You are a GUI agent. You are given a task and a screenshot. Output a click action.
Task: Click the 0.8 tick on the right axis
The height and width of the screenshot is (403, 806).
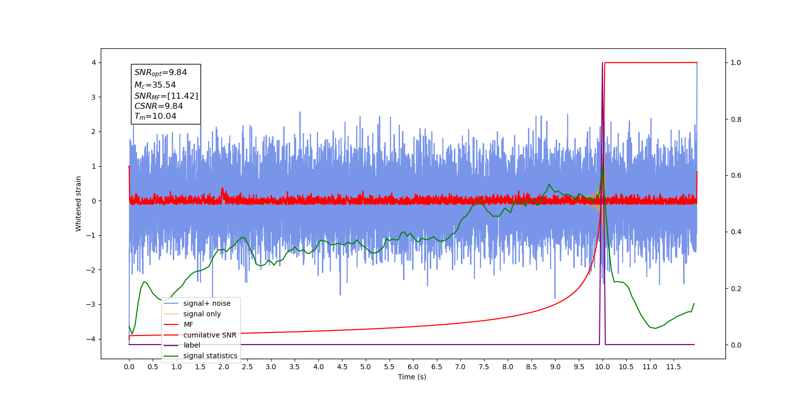(736, 119)
